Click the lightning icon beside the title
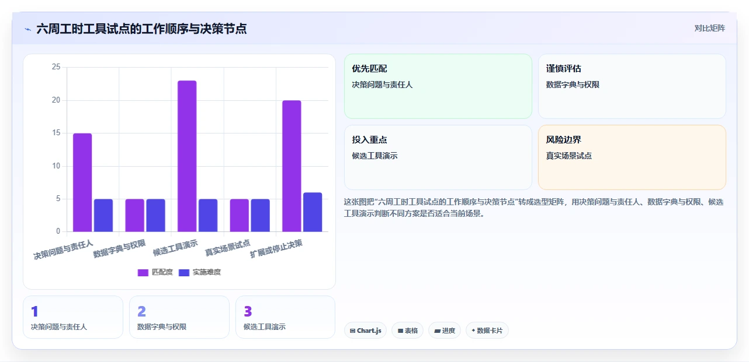749x362 pixels. point(27,29)
